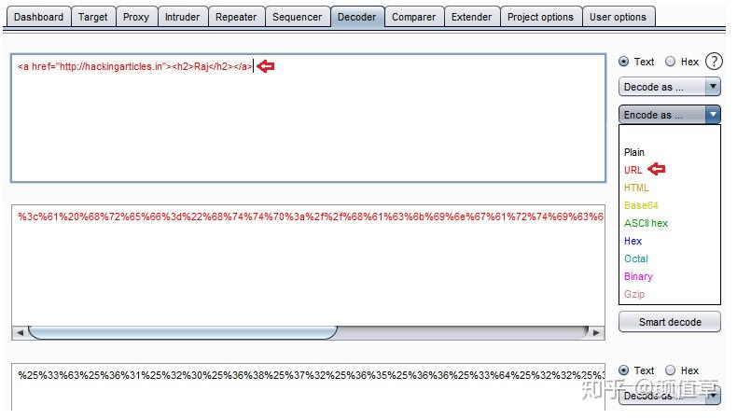Click the URL-encoded text starting %3c%61%20
737x419 pixels.
point(311,216)
